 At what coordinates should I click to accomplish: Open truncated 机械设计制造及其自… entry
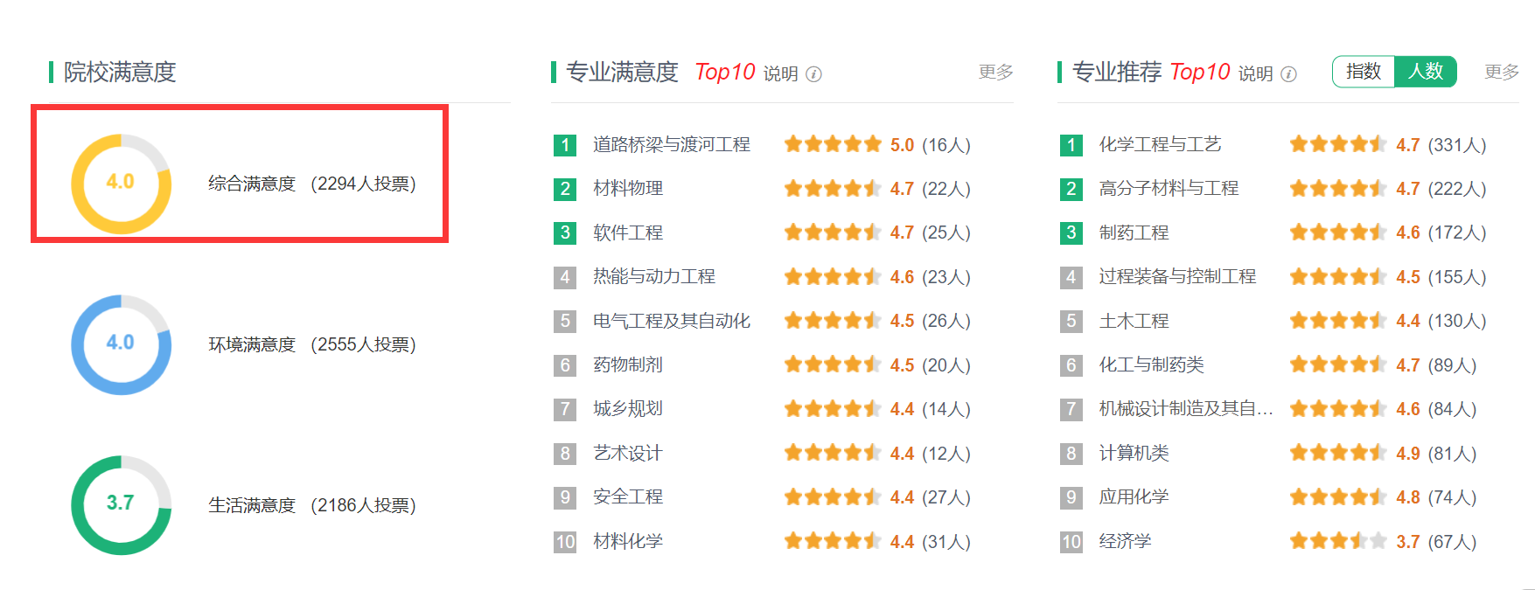coord(1185,409)
